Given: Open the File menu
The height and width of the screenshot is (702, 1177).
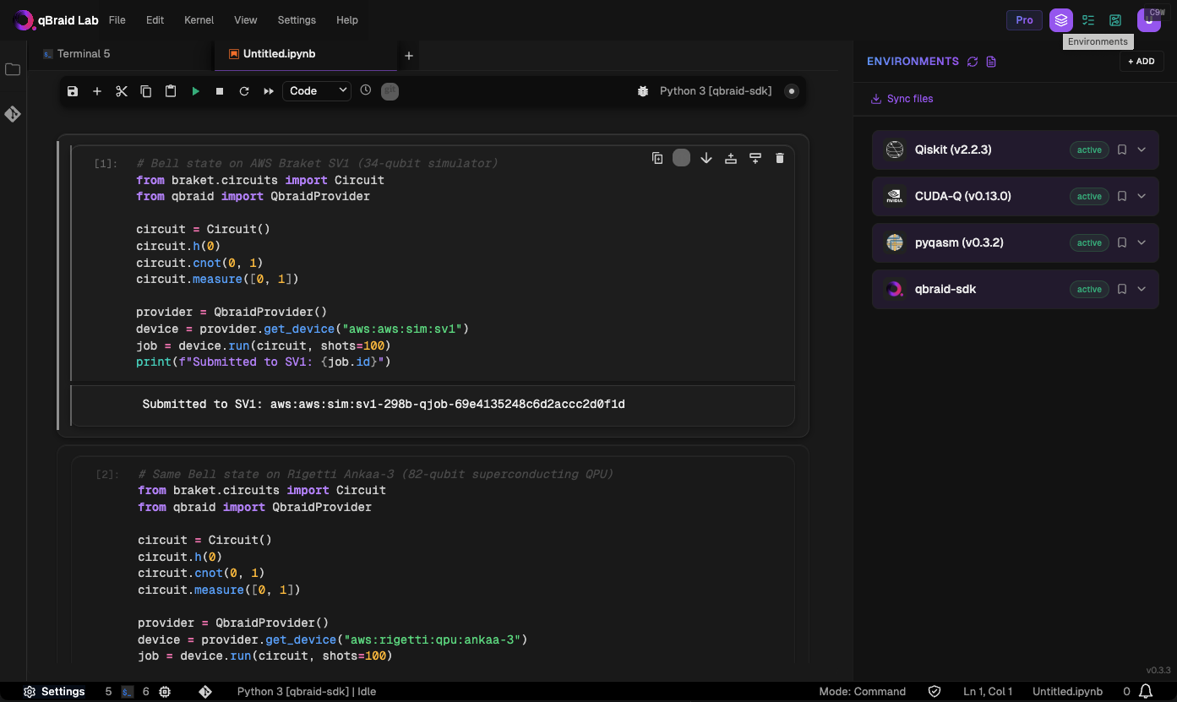Looking at the screenshot, I should click(x=117, y=19).
